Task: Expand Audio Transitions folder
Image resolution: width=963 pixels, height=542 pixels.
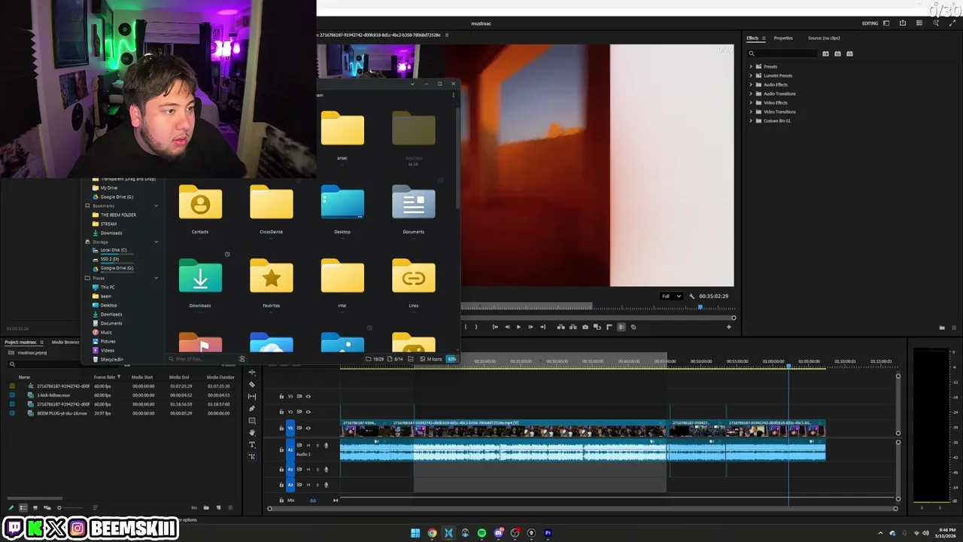Action: pos(751,93)
